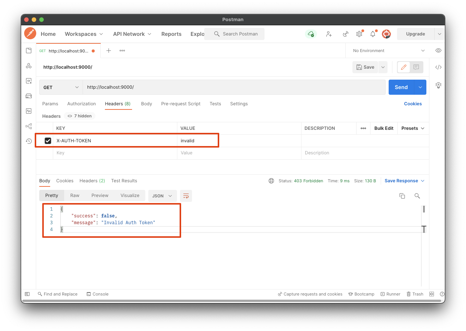The height and width of the screenshot is (331, 466).
Task: Open the Monitors sidebar icon
Action: (x=29, y=111)
